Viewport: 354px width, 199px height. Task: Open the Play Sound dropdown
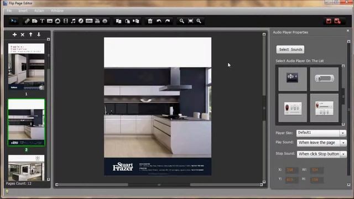click(x=343, y=143)
